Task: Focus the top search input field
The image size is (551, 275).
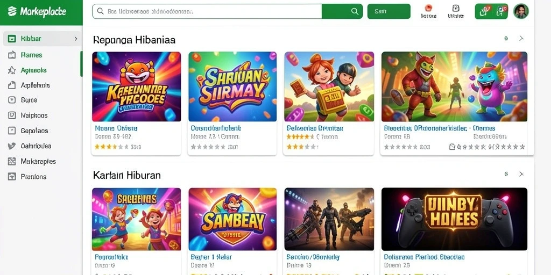Action: click(207, 11)
